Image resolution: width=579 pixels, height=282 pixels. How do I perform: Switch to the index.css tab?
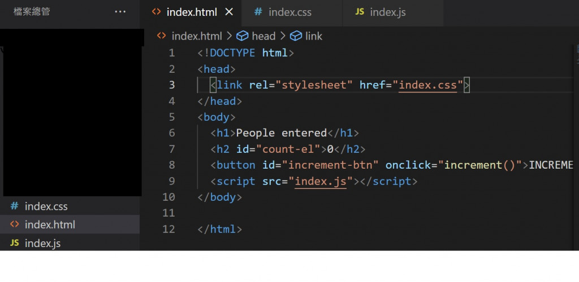[289, 12]
